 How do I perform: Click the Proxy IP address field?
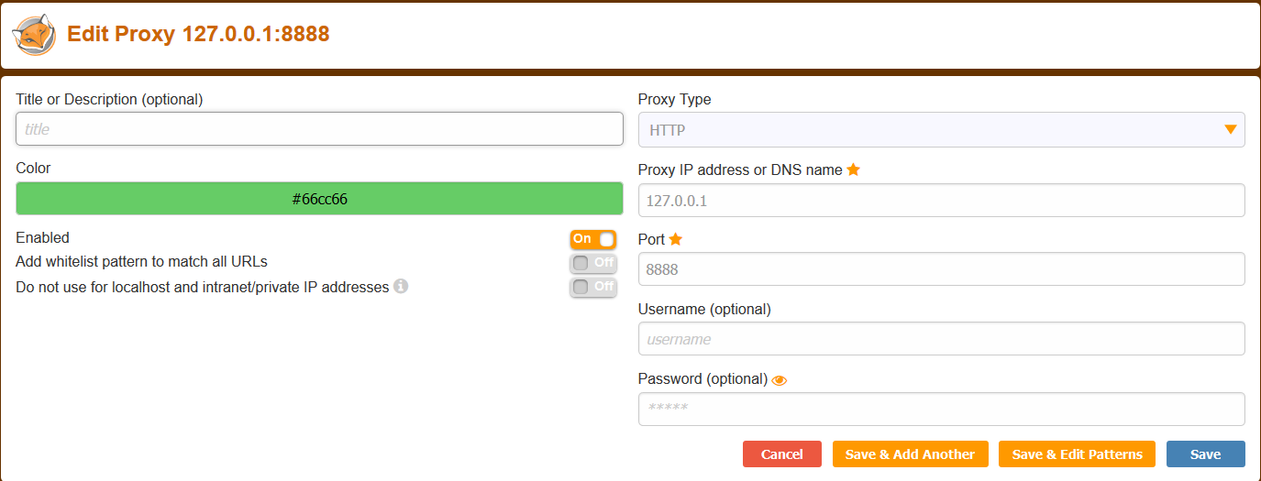tap(941, 200)
